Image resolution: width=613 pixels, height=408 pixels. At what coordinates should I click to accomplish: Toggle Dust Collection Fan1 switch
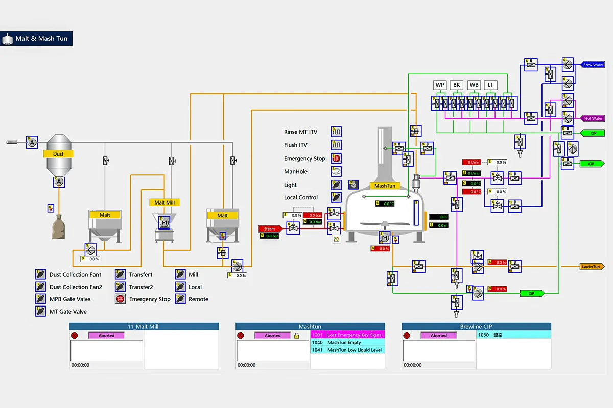coord(40,275)
